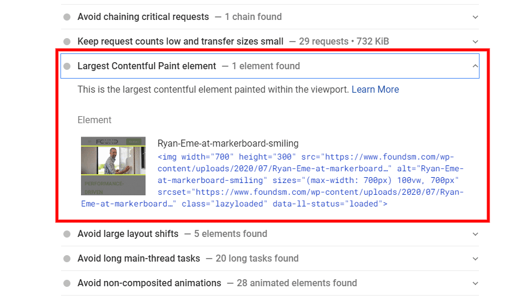Select the Avoid long main-thread tasks title

coord(139,259)
